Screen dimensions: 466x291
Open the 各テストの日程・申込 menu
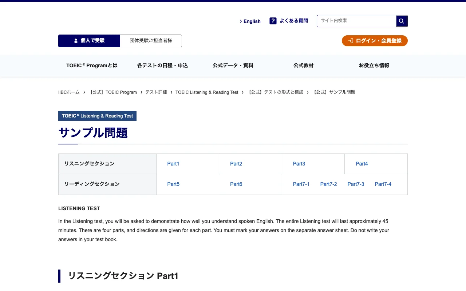pos(162,65)
